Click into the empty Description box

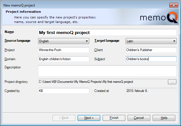click(x=107, y=71)
